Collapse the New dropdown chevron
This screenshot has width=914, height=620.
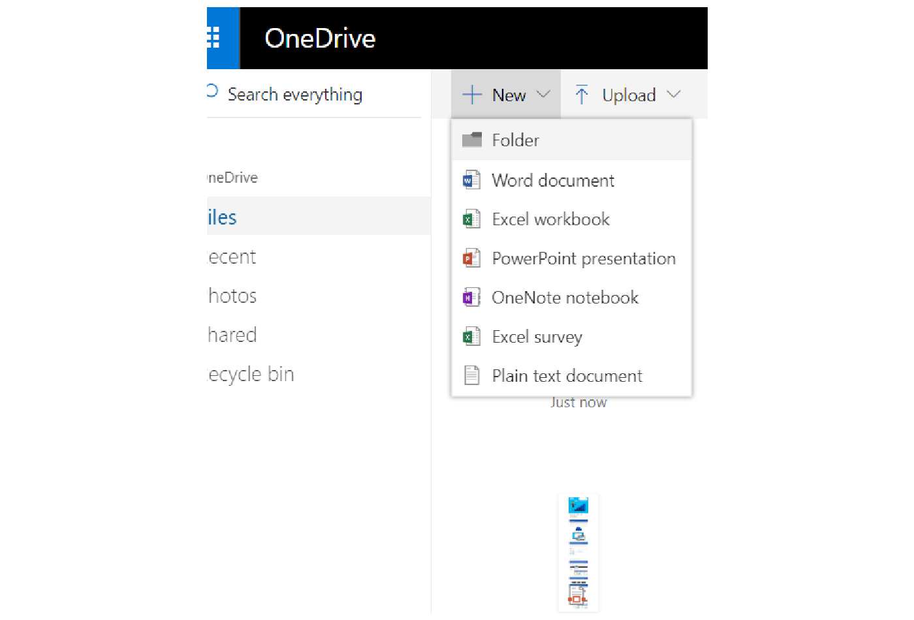543,95
